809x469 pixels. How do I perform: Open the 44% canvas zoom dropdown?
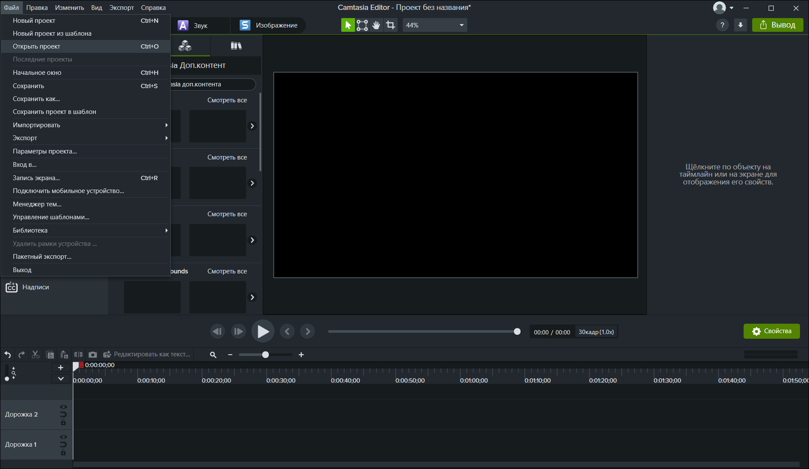click(x=435, y=25)
